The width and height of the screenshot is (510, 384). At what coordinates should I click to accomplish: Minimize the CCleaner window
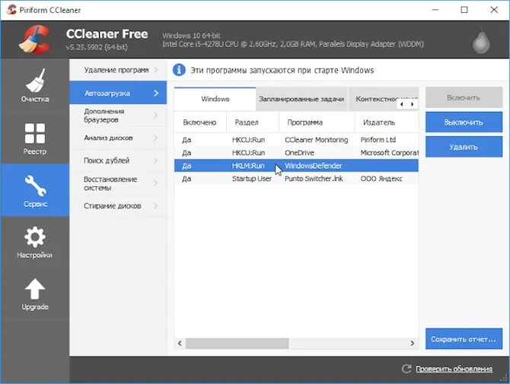click(x=435, y=10)
